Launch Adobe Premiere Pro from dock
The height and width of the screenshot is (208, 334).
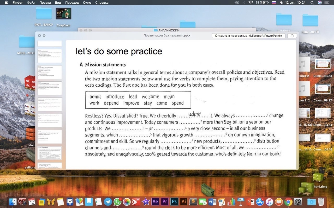165,201
